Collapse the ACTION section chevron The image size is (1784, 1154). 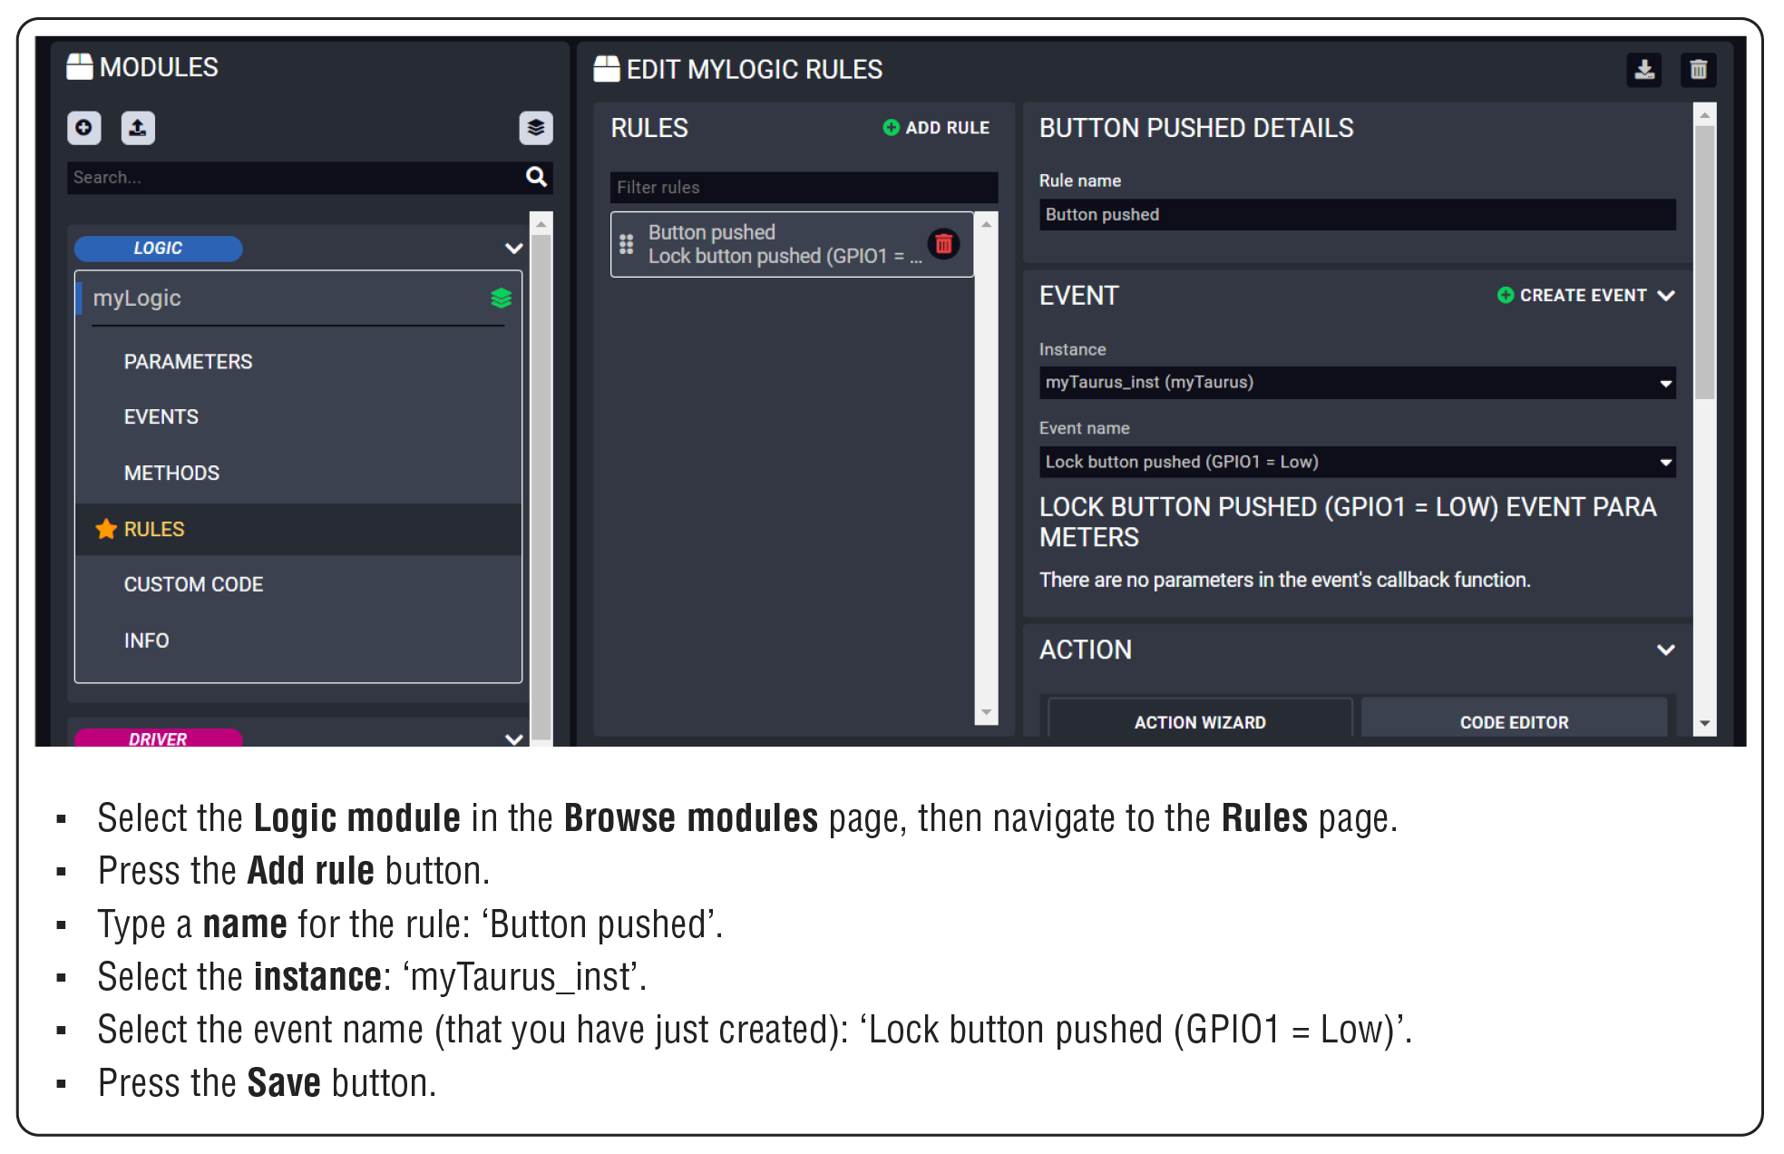pyautogui.click(x=1665, y=650)
